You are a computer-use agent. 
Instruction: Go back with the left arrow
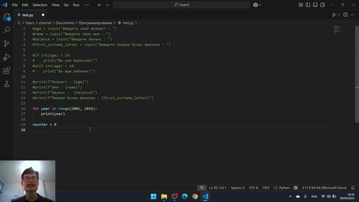(100, 5)
